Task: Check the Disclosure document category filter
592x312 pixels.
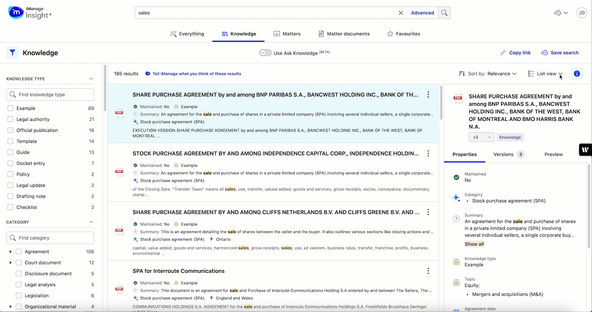Action: [x=19, y=274]
